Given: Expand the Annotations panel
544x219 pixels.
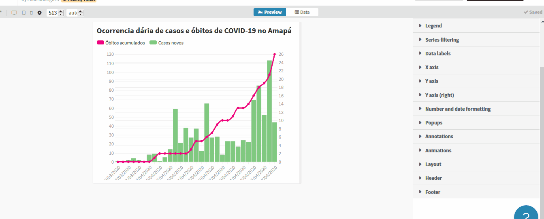Looking at the screenshot, I should [x=439, y=137].
